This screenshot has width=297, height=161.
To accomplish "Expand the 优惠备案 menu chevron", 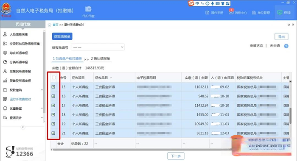I will (42, 108).
